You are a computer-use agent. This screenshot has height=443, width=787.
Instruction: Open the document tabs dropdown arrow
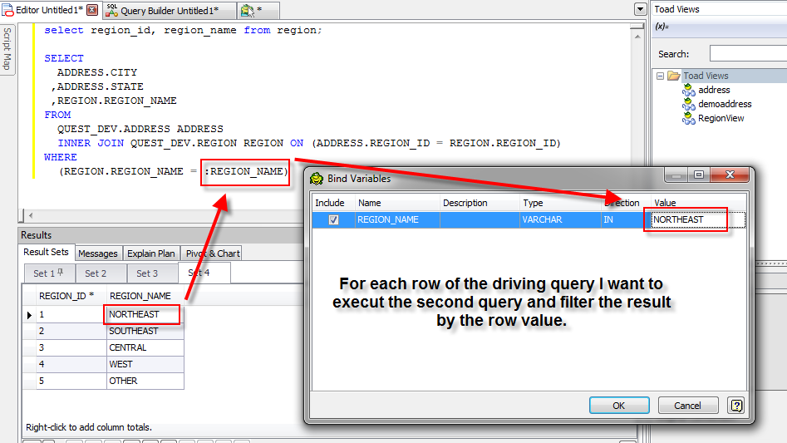point(640,9)
